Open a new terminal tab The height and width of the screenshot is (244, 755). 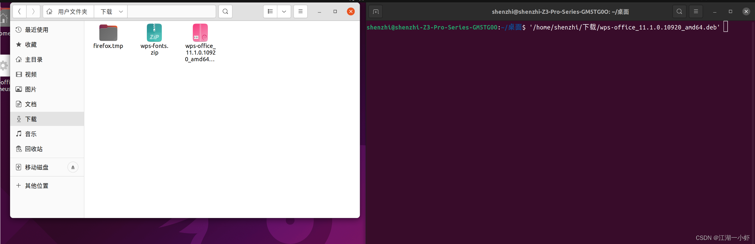[376, 12]
